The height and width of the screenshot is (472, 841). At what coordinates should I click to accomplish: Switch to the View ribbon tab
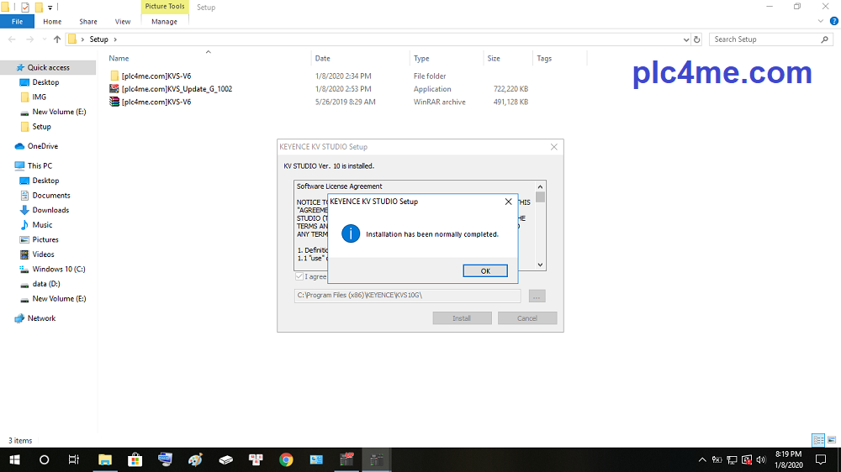tap(122, 22)
